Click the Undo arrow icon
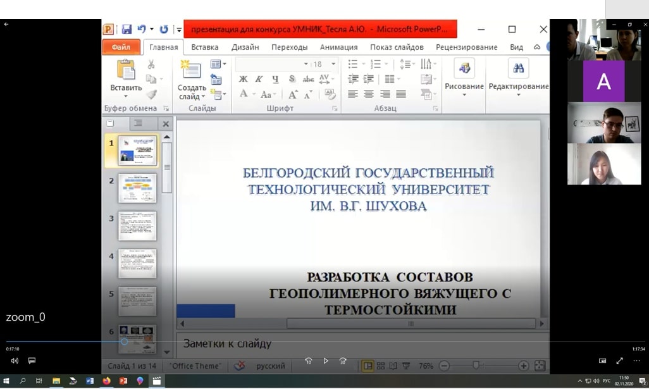649x389 pixels. click(142, 29)
